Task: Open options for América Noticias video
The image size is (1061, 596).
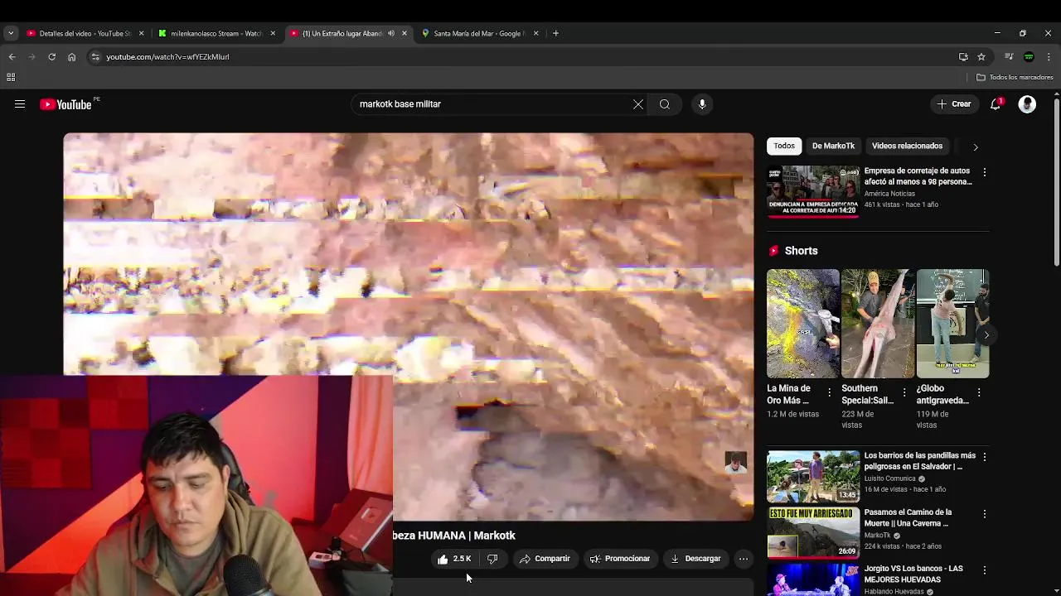Action: coord(984,172)
